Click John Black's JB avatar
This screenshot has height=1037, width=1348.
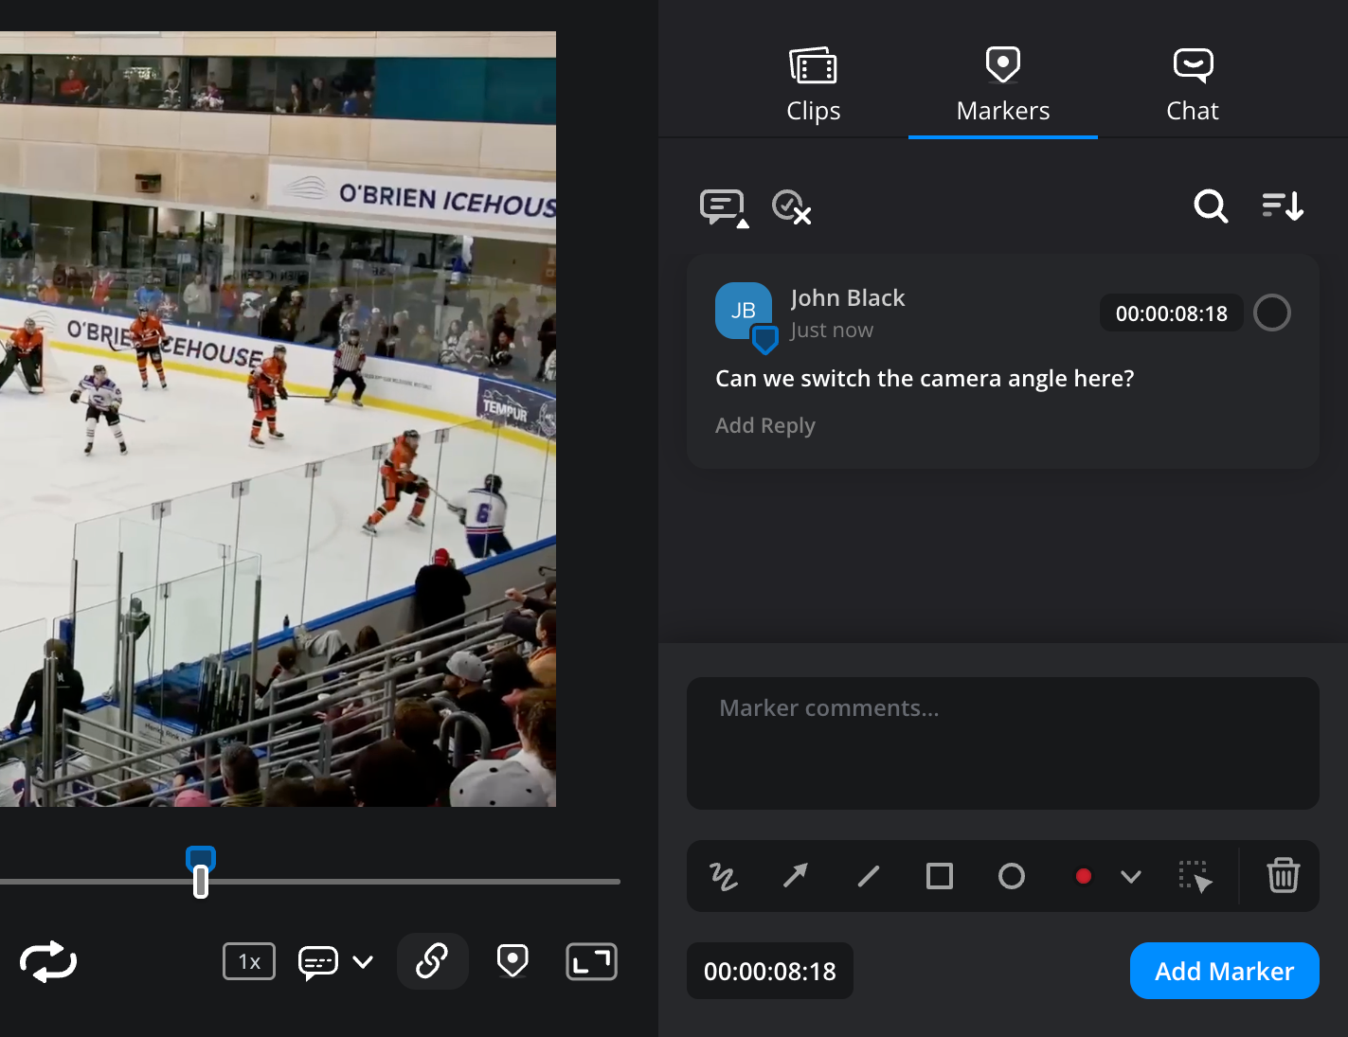tap(744, 311)
